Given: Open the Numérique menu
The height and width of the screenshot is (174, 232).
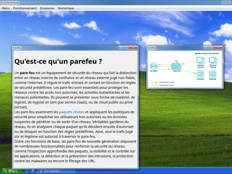Looking at the screenshot, I should [x=66, y=8].
